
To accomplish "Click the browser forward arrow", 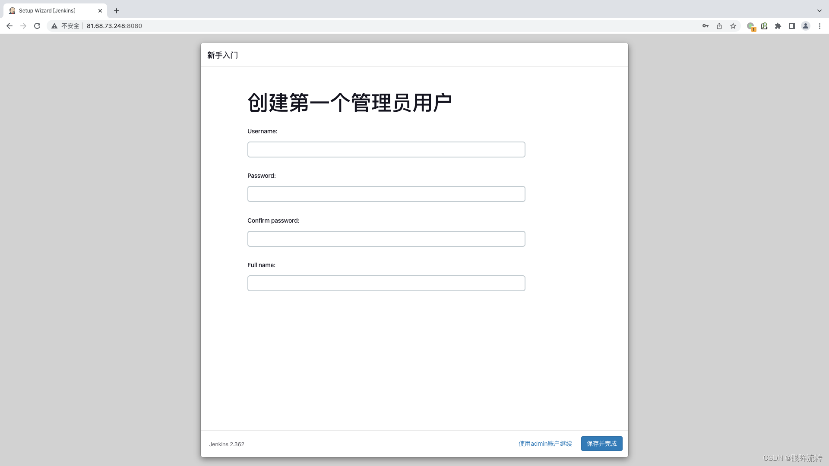I will click(23, 26).
